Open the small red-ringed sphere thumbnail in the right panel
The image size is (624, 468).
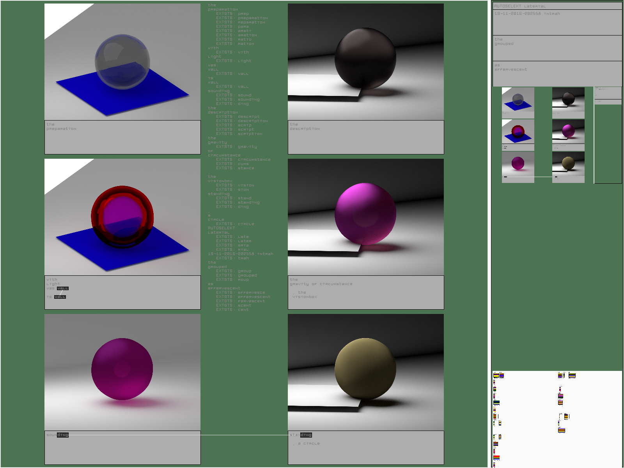[518, 131]
